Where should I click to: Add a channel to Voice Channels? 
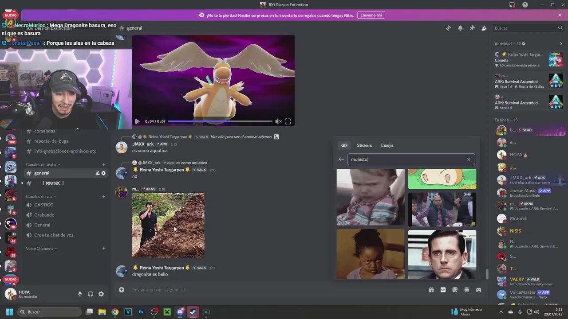coord(104,249)
